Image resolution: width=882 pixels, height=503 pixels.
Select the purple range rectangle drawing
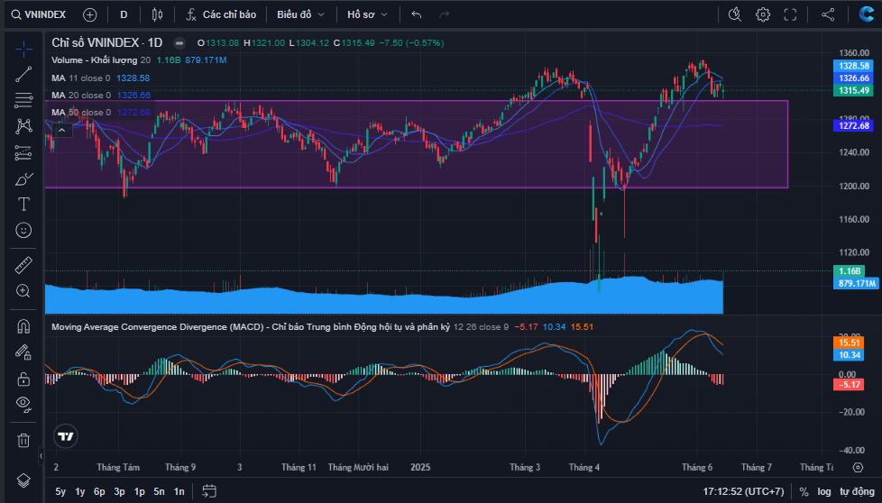point(417,144)
